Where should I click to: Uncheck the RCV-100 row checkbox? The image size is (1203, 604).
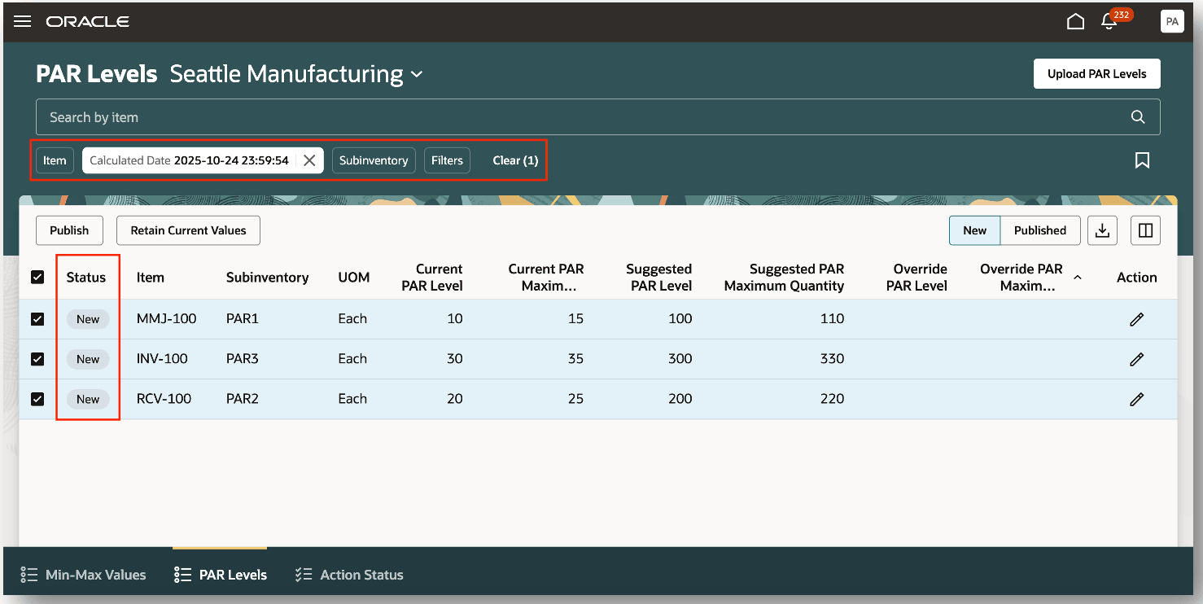(37, 399)
